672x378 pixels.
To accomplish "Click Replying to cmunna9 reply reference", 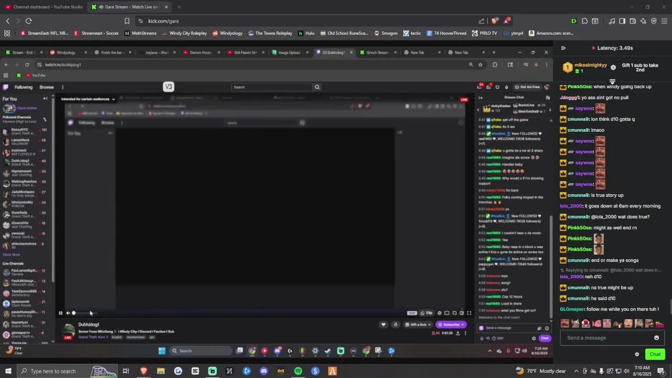I will (x=611, y=270).
